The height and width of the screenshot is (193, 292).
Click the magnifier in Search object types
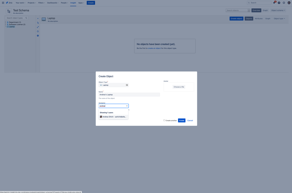[26, 18]
